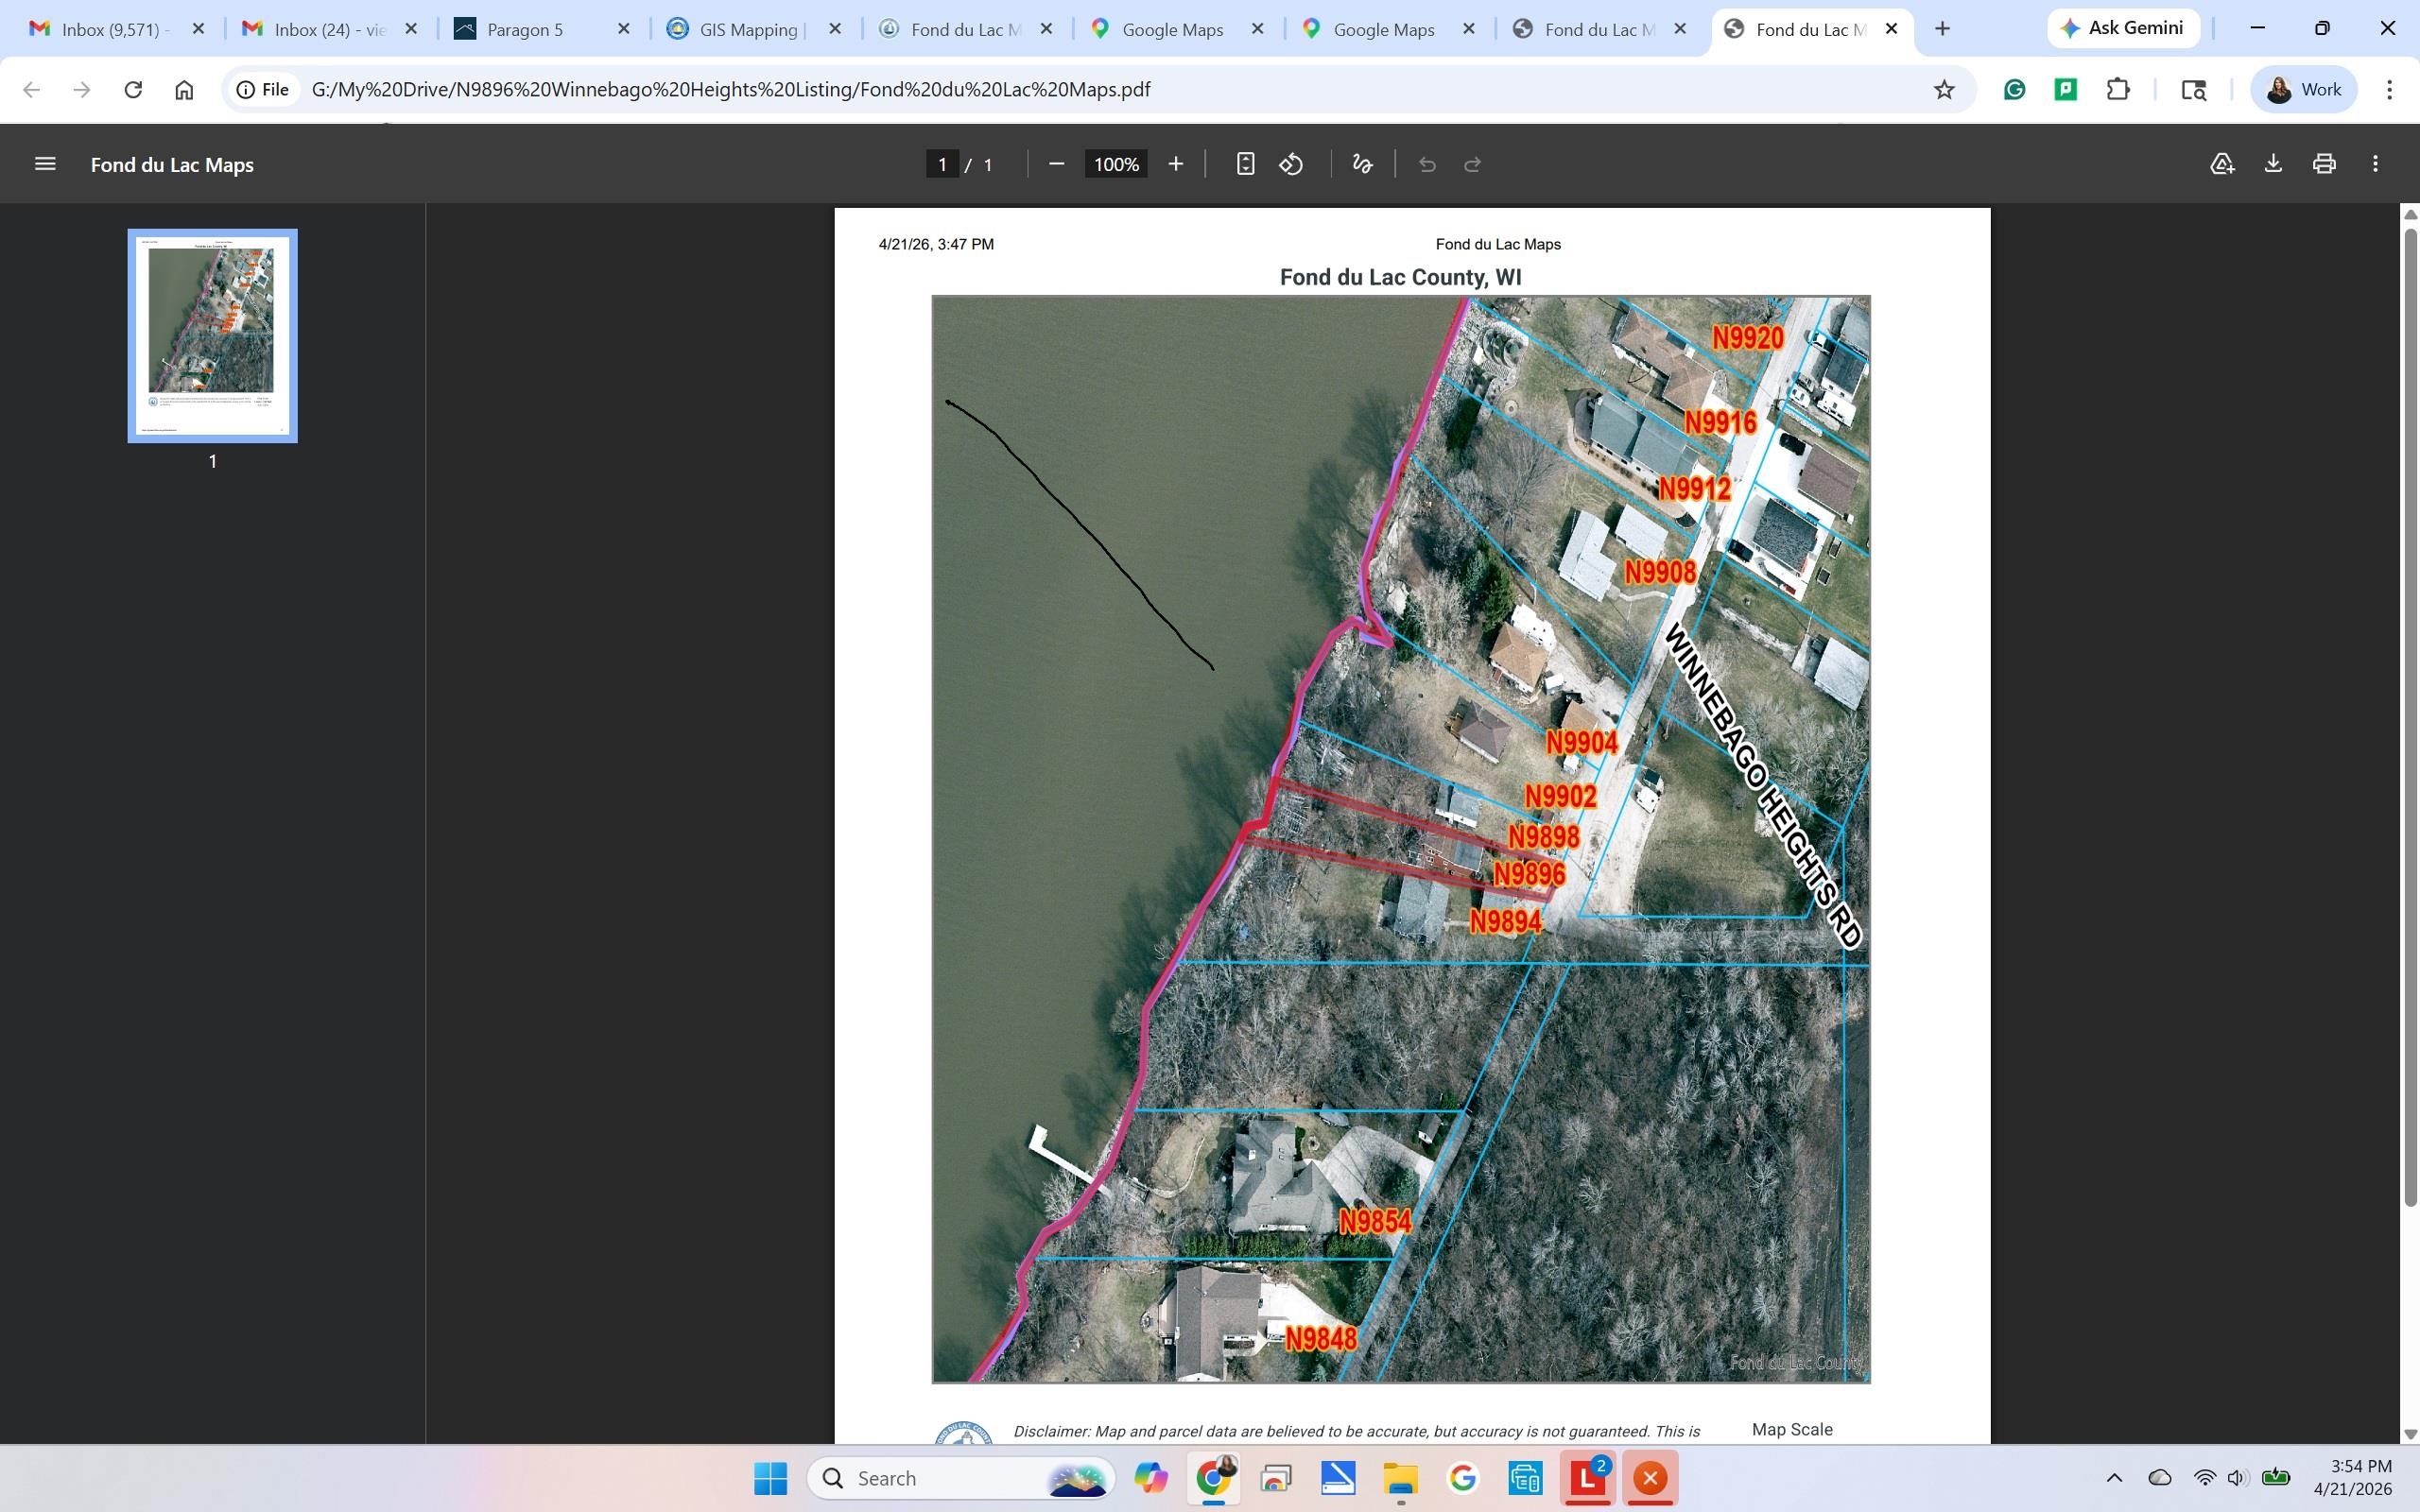Viewport: 2420px width, 1512px height.
Task: Select page 1 thumbnail in sidebar
Action: (212, 336)
